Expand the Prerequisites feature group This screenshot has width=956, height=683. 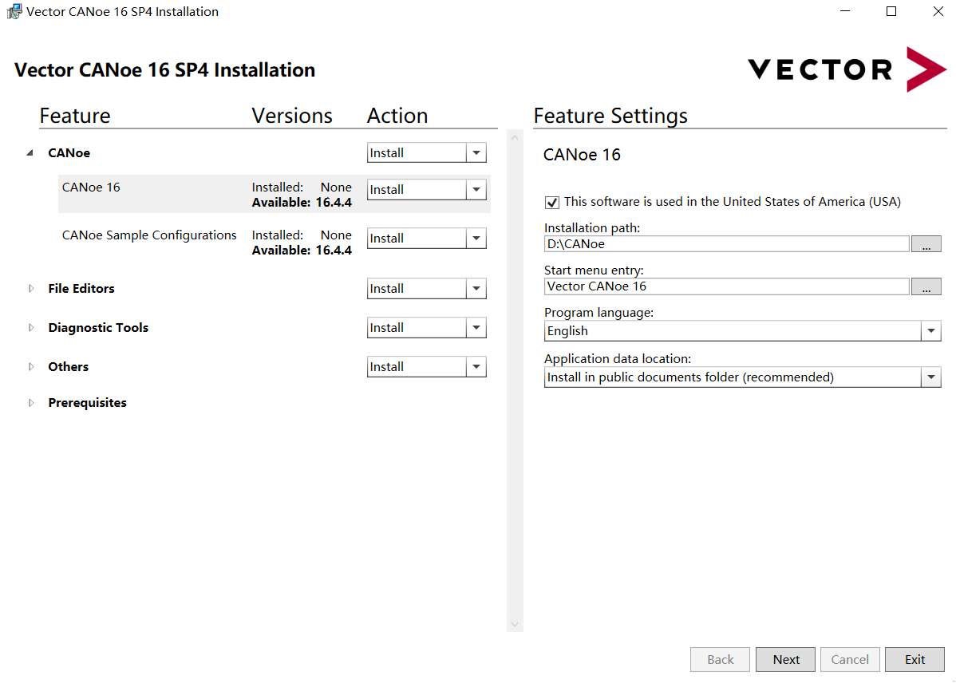(x=31, y=402)
